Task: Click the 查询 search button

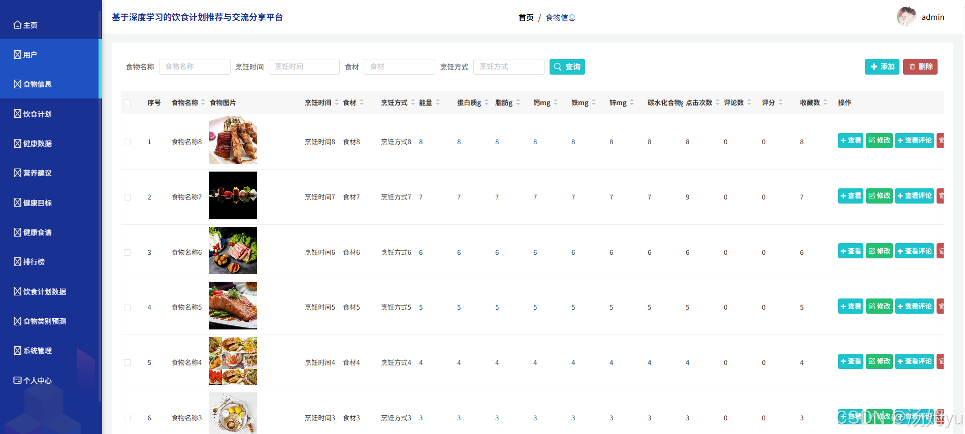Action: pyautogui.click(x=567, y=66)
